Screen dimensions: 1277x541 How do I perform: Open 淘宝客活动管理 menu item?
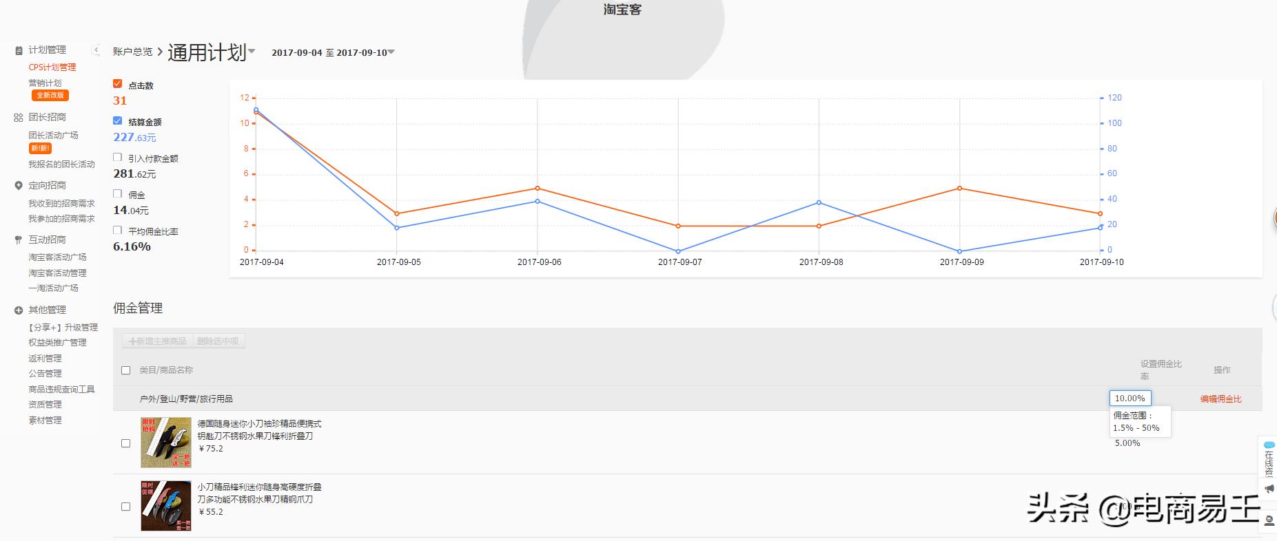[57, 273]
